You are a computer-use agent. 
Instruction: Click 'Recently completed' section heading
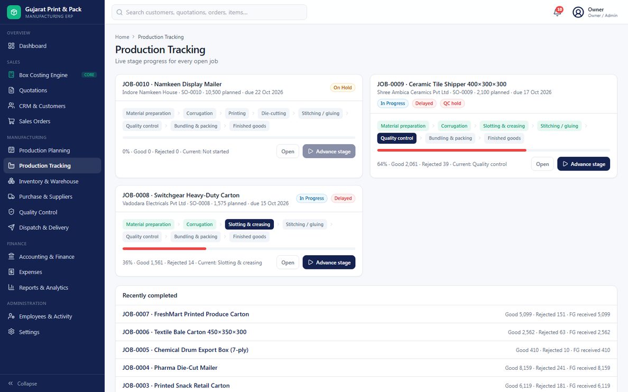coord(150,295)
